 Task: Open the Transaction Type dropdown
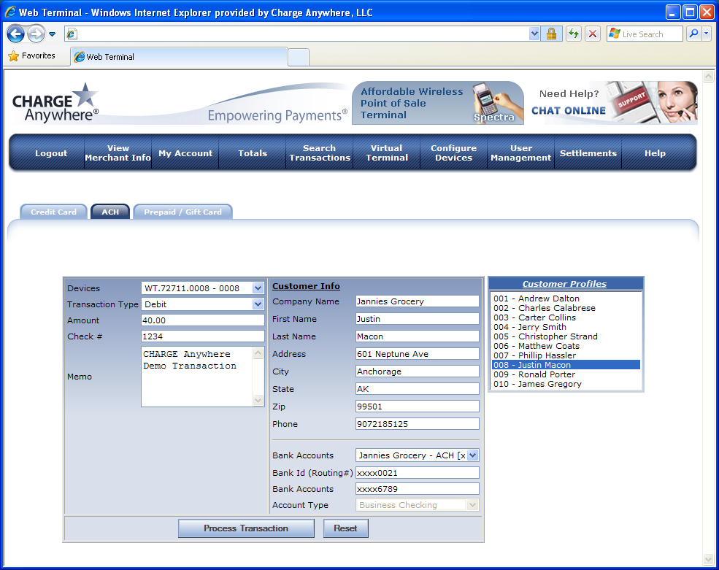click(258, 304)
